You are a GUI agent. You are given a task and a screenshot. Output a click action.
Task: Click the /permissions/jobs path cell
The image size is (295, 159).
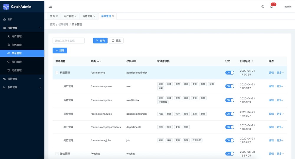pyautogui.click(x=101, y=140)
